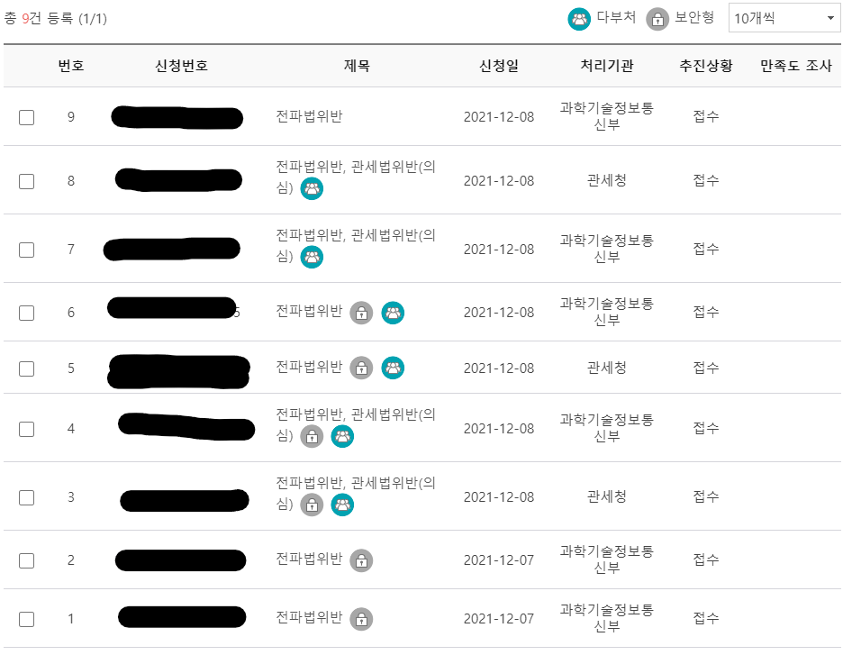Toggle the checkbox for row 4
Screen dimensions: 861x664
[27, 429]
